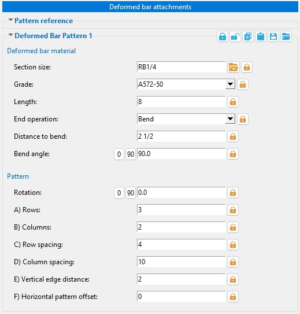Screen dimensions: 300x314
Task: Click the unlock-all icon in the pattern header
Action: point(235,36)
